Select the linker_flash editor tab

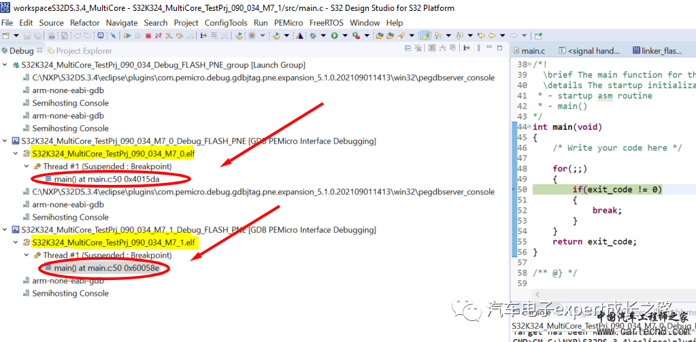(657, 51)
